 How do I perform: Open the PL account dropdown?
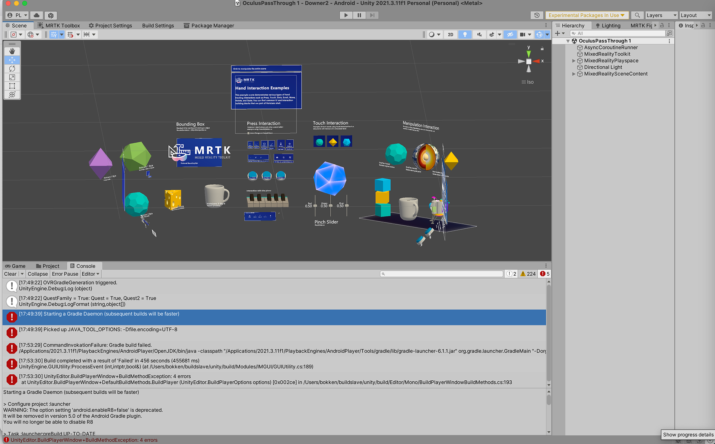(17, 15)
